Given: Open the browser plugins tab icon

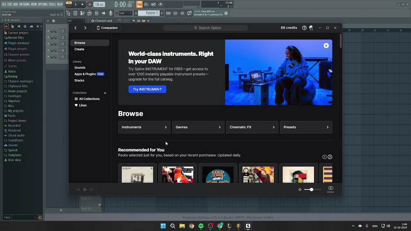Looking at the screenshot, I should pyautogui.click(x=19, y=26).
